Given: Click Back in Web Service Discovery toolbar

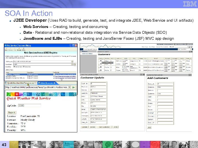Looking at the screenshot, I should click(x=6, y=49).
